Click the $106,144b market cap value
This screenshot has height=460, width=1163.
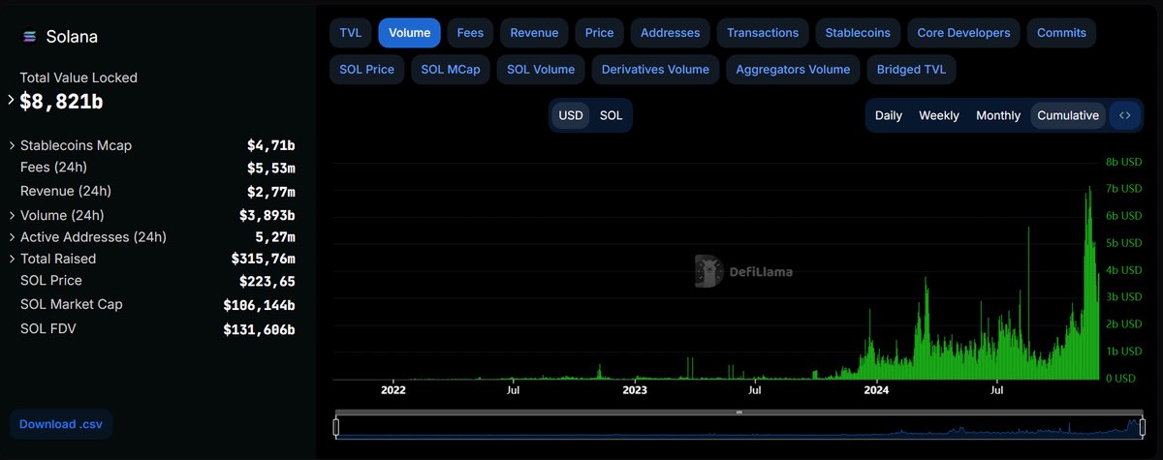[259, 305]
